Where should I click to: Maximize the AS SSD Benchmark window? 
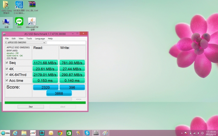point(77,34)
